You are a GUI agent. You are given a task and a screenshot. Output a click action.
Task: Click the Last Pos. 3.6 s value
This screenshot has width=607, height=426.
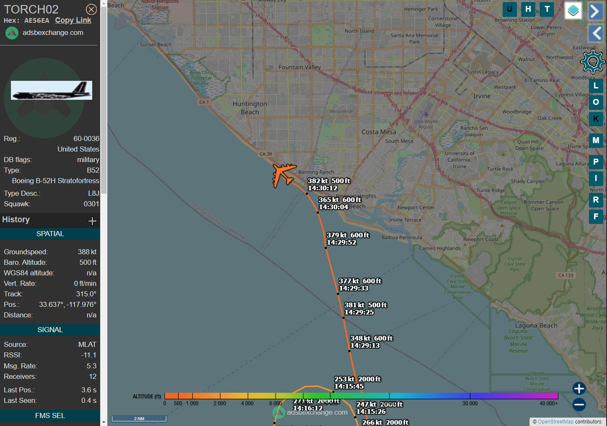click(89, 390)
